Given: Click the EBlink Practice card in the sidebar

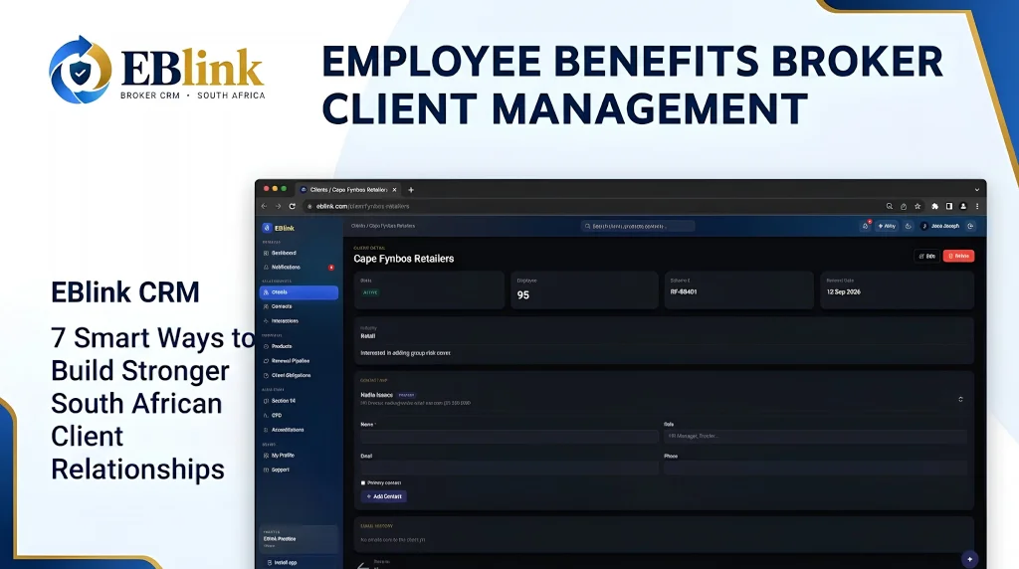Looking at the screenshot, I should [299, 539].
